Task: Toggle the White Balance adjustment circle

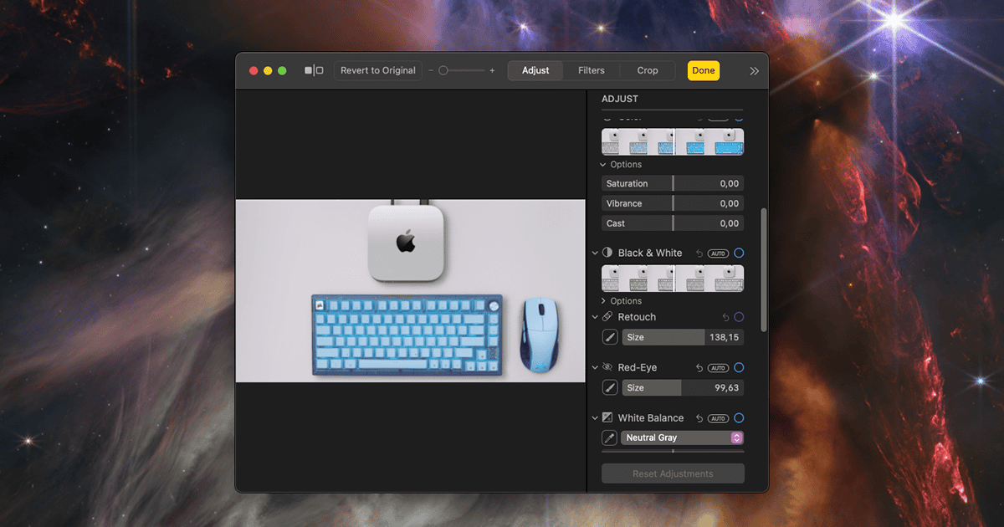Action: pyautogui.click(x=739, y=418)
